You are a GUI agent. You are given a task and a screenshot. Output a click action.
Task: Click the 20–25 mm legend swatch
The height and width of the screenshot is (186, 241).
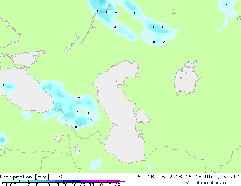pos(68,181)
